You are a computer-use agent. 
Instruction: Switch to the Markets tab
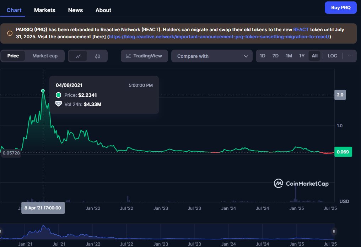tap(45, 10)
